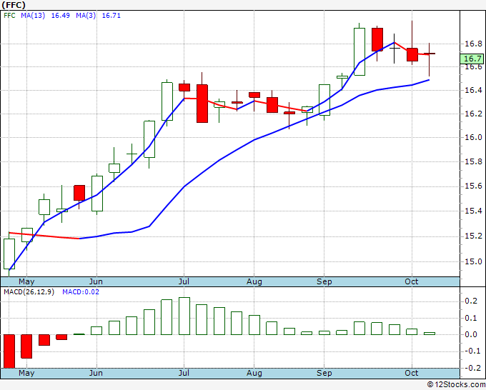Image resolution: width=486 pixels, height=390 pixels.
Task: Click the large red candlestick in early July
Action: pos(202,104)
